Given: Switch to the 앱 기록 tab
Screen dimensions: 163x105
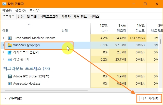Looking at the screenshot, I should 32,17.
